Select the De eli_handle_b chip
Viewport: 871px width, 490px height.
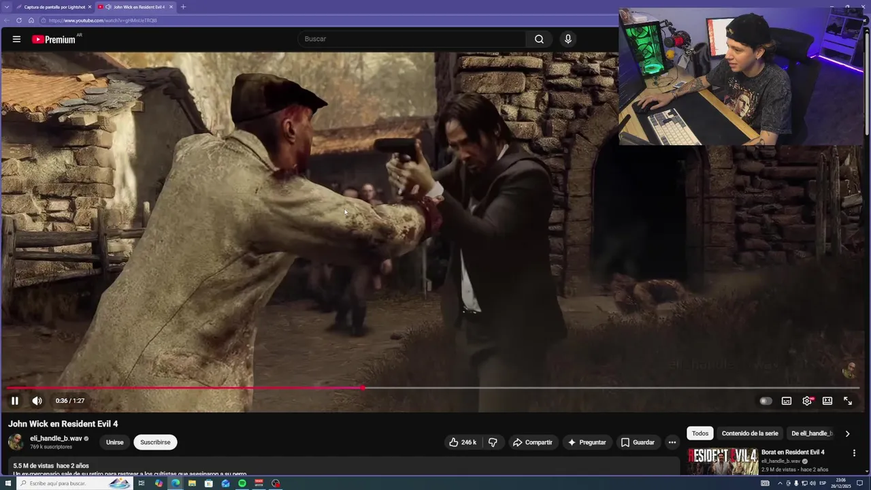coord(812,434)
